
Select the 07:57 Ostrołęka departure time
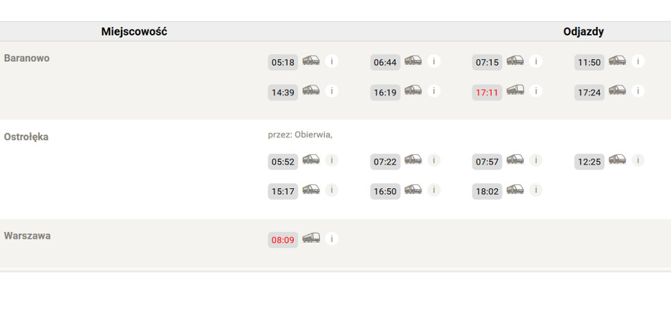point(487,162)
